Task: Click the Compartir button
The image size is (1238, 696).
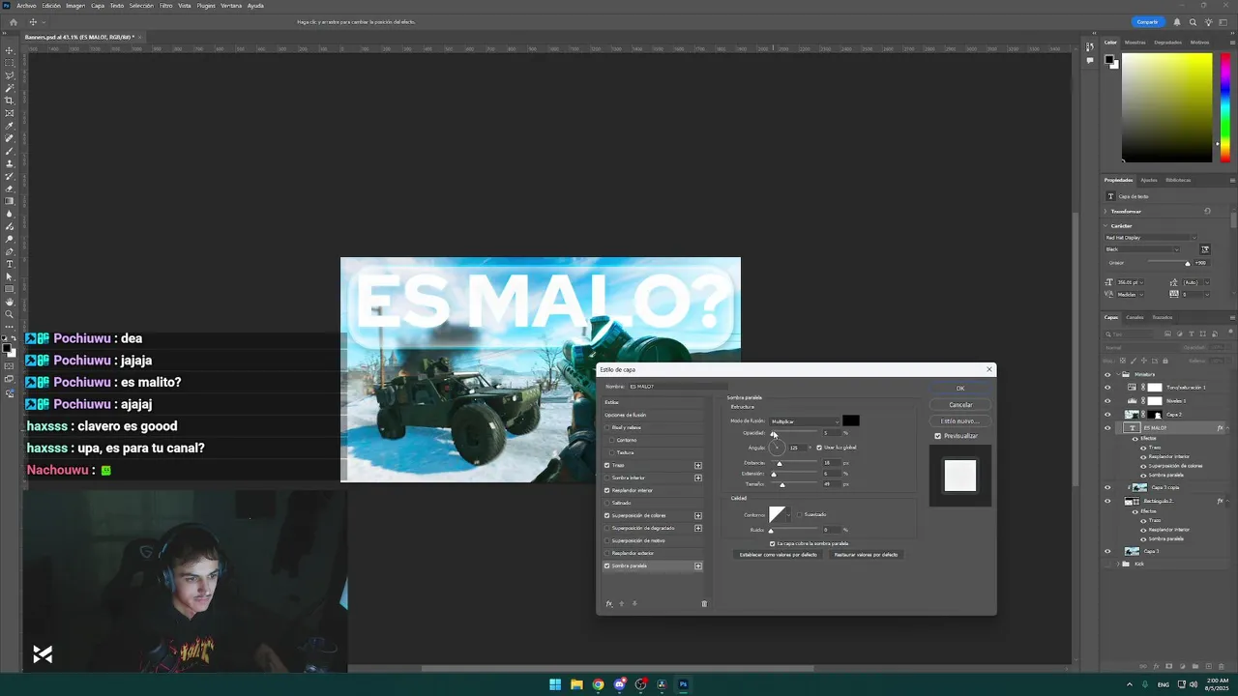Action: pyautogui.click(x=1148, y=21)
